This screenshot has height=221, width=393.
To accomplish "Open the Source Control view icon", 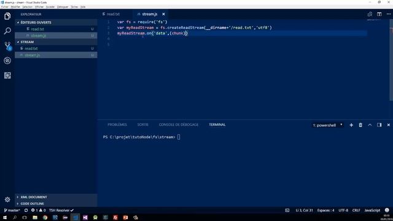I will point(7,46).
